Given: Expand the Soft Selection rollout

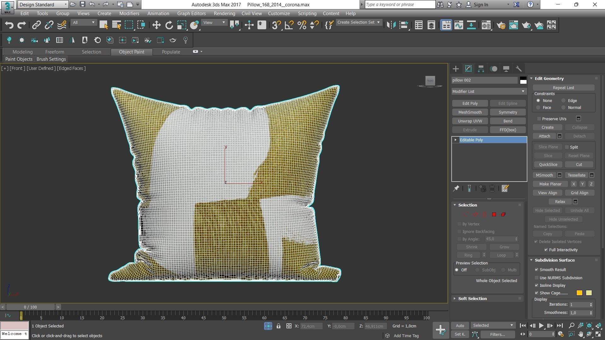Looking at the screenshot, I should [455, 298].
